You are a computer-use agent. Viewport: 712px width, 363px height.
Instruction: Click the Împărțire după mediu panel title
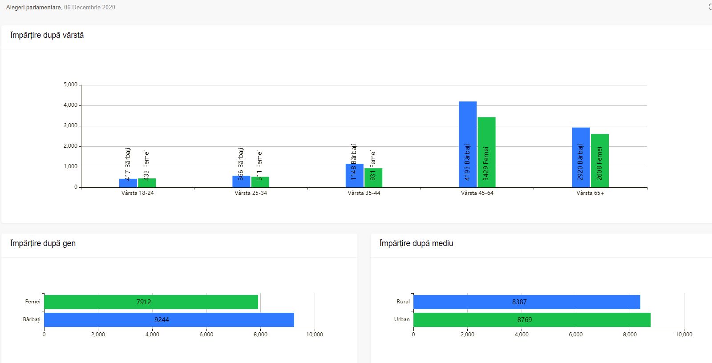(x=416, y=243)
